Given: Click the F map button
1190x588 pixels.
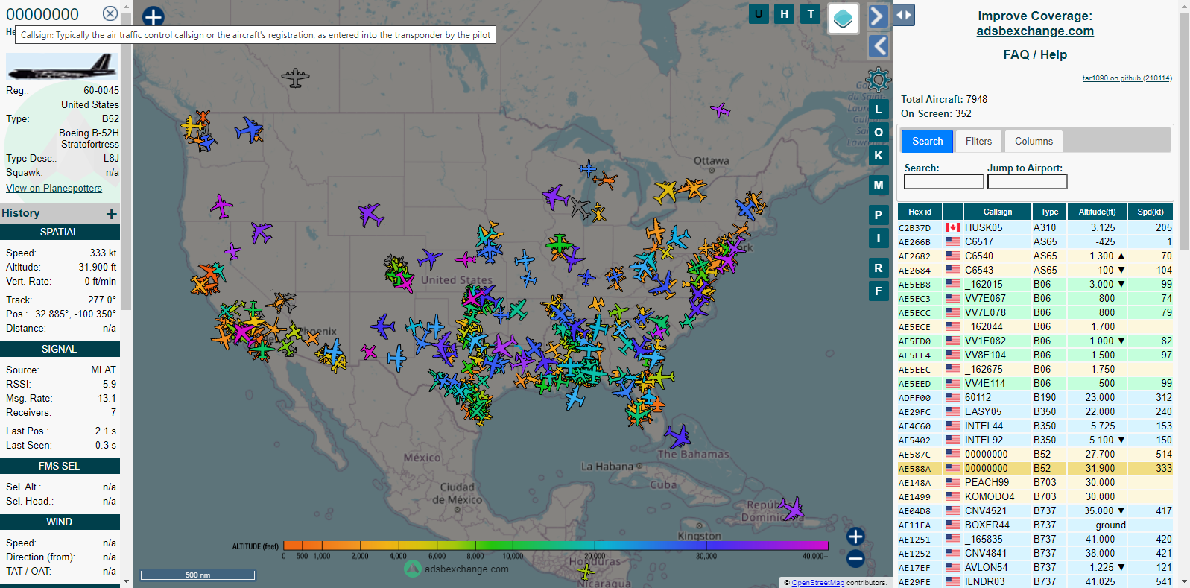Looking at the screenshot, I should coord(879,291).
